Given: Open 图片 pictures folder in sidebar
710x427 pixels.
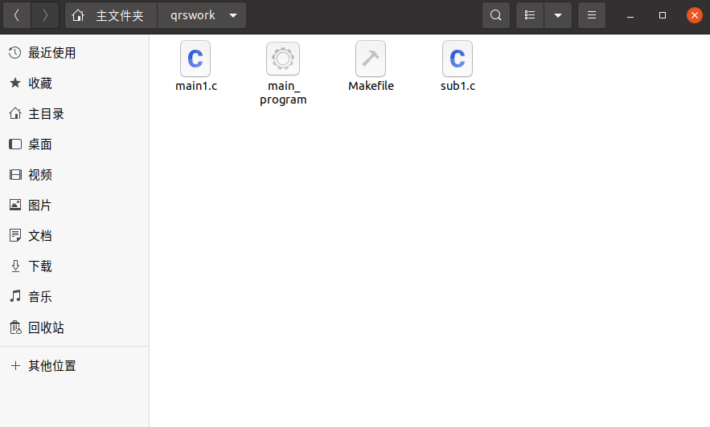Looking at the screenshot, I should [x=74, y=205].
